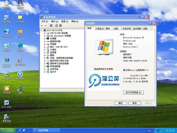The image size is (177, 133).
Task: Launch ACDSee from the desktop
Action: point(20,33)
